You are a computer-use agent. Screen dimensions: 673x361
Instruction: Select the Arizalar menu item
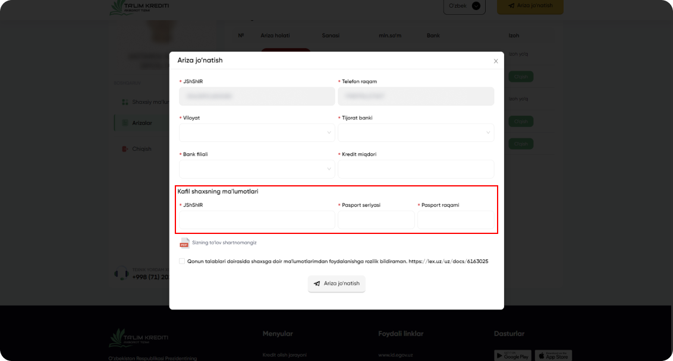click(x=142, y=123)
